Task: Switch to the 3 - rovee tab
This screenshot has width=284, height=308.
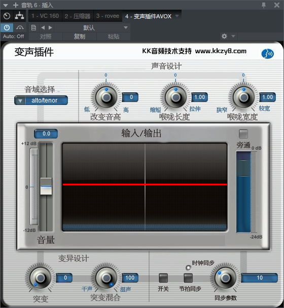Action: [x=108, y=16]
